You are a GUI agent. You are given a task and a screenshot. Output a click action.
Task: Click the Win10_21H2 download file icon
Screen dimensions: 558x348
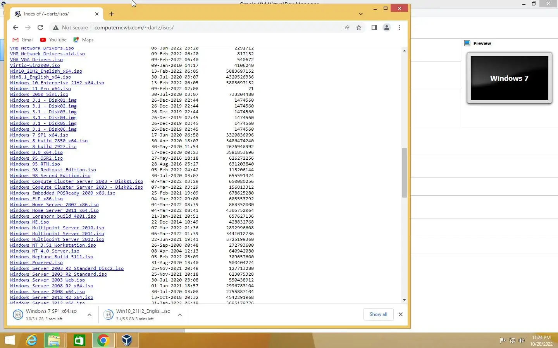coord(108,315)
